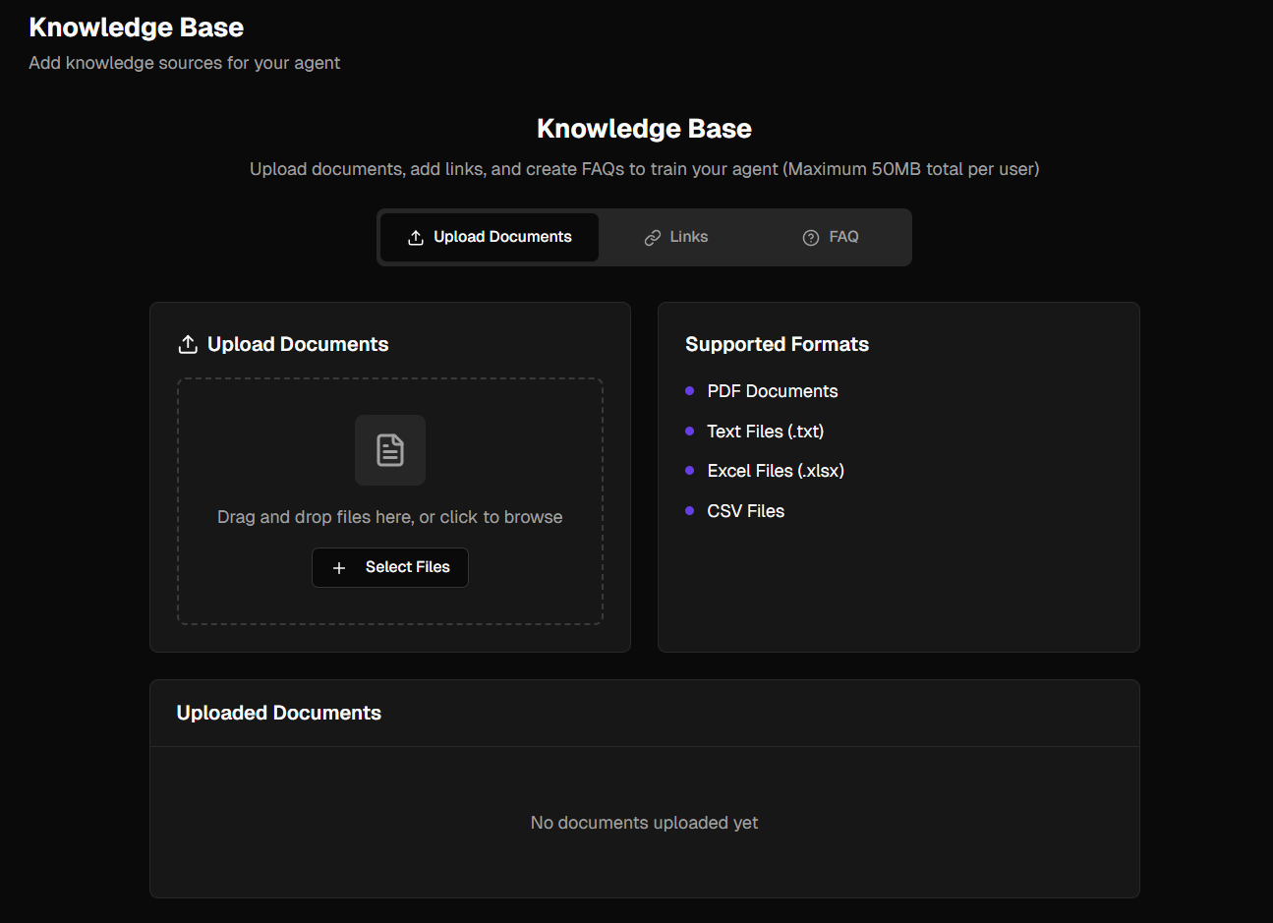Screen dimensions: 1273x923
Task: Click the purple bullet beside PDF Documents
Action: (688, 391)
